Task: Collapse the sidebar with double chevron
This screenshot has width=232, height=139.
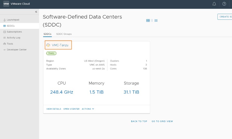Action: tap(36, 12)
